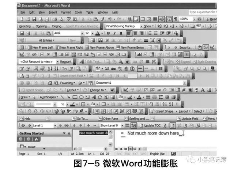Image resolution: width=234 pixels, height=170 pixels.
Task: Select the Rectangle shape tool
Action: (x=75, y=97)
